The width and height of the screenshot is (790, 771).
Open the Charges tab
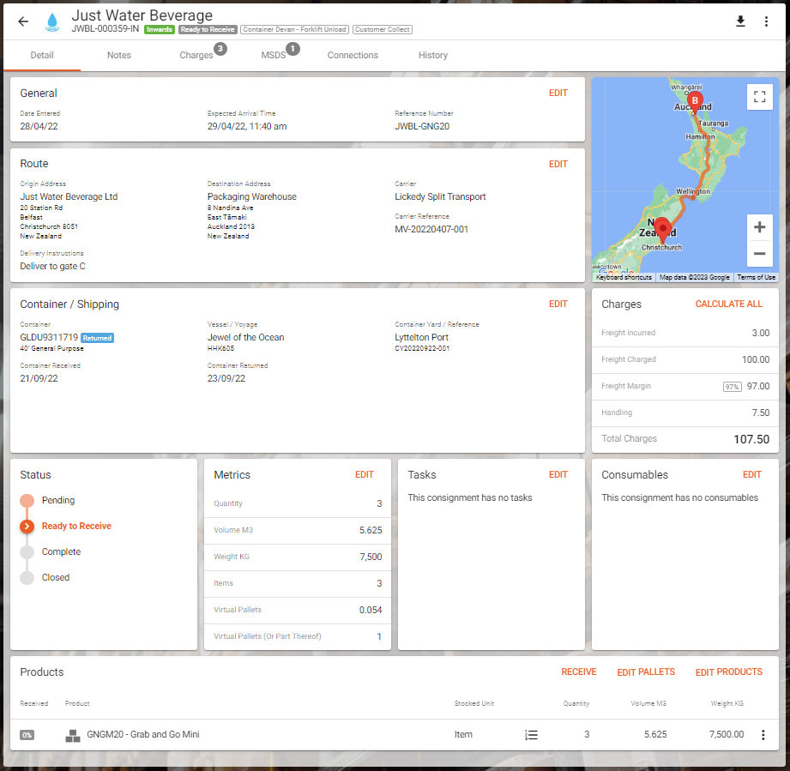click(196, 56)
